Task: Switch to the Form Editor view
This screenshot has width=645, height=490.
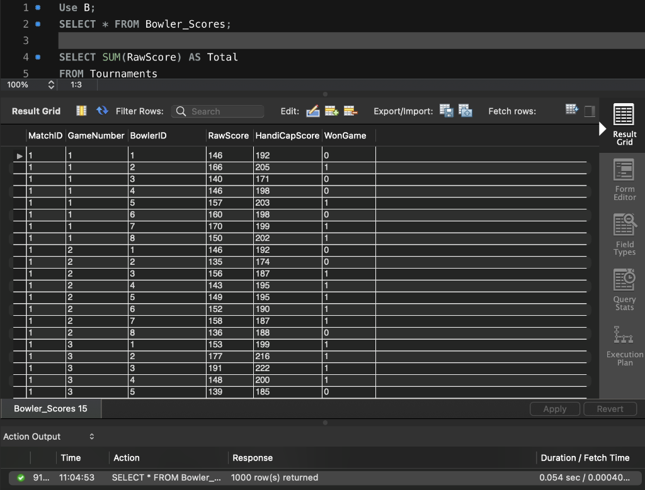Action: point(624,180)
